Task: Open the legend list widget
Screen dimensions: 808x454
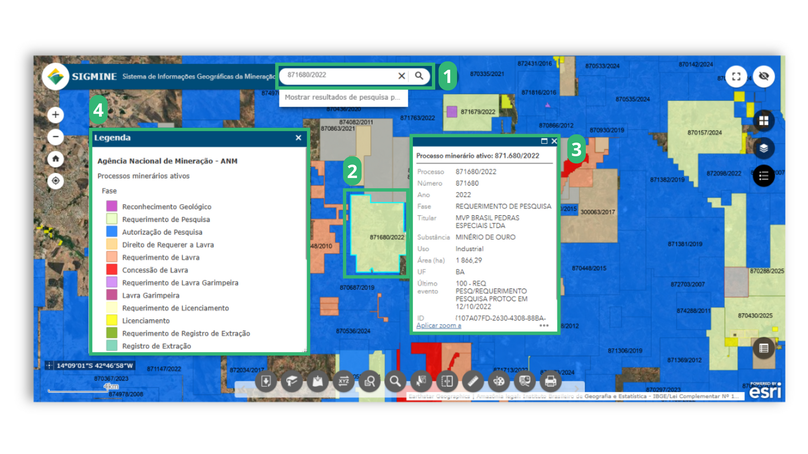Action: 764,176
